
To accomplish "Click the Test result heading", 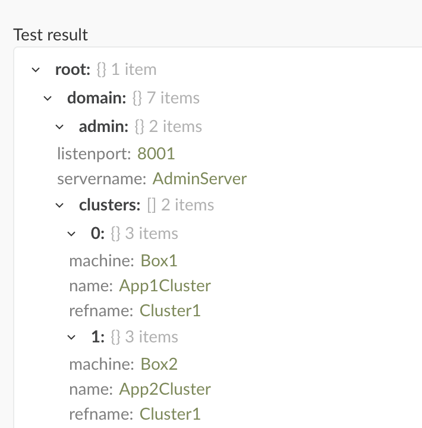I will (51, 35).
